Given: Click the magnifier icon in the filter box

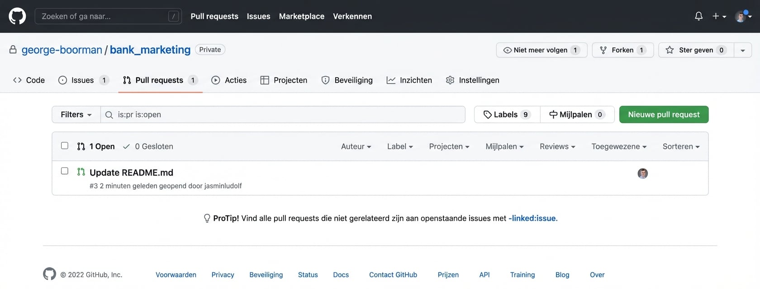Looking at the screenshot, I should coord(109,115).
